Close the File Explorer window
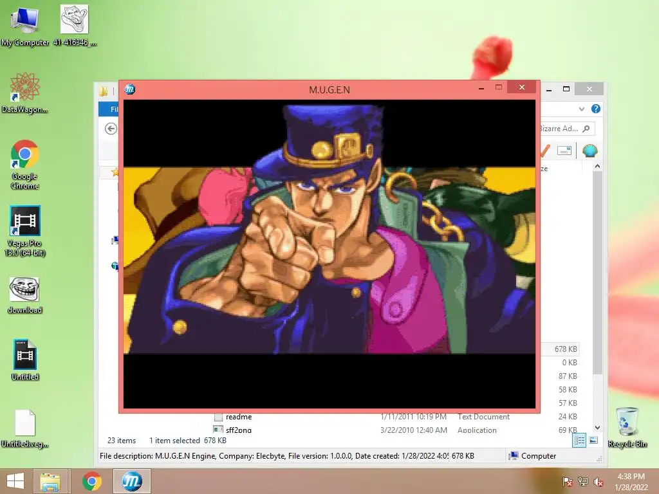659x494 pixels. point(589,89)
